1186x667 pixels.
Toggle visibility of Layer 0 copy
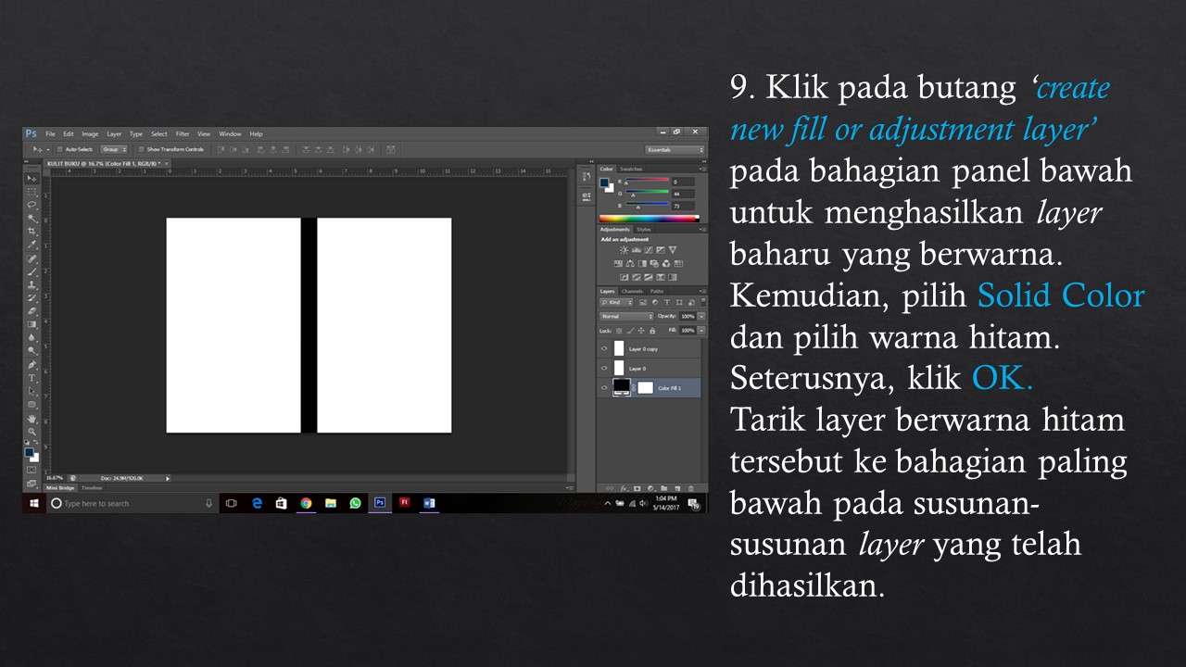click(604, 348)
